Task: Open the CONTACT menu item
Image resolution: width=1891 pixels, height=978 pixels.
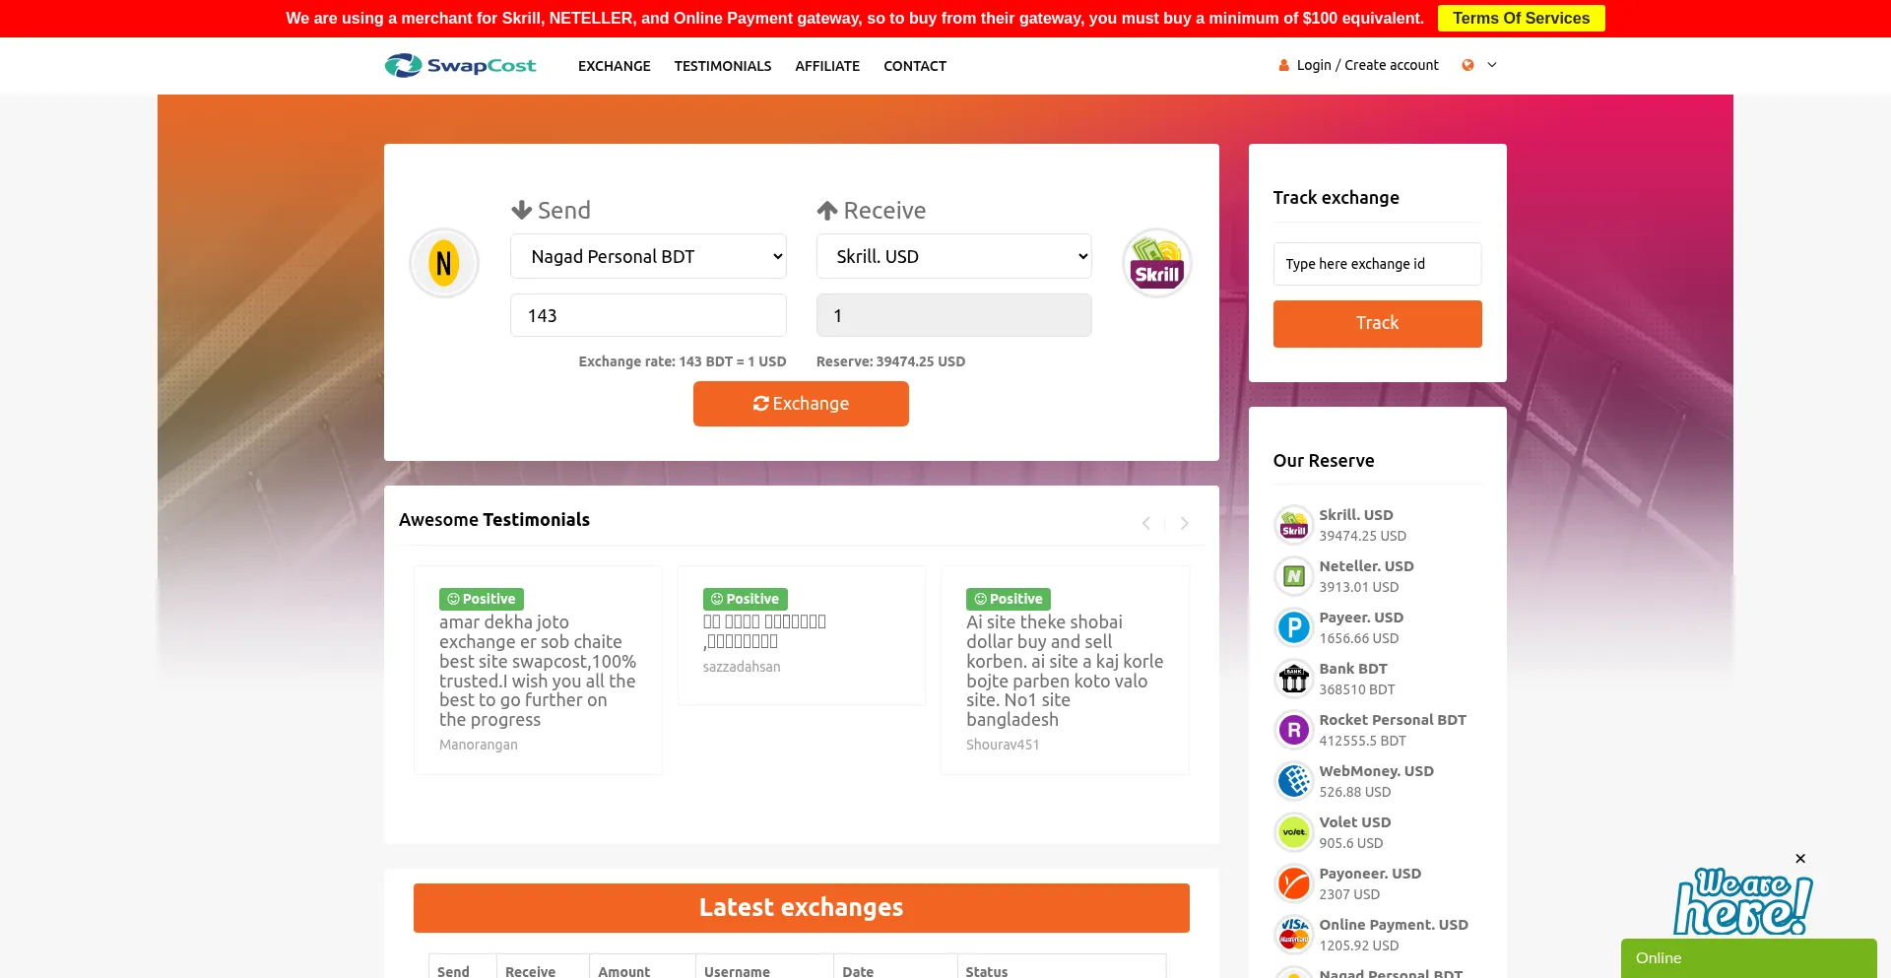Action: pos(915,66)
